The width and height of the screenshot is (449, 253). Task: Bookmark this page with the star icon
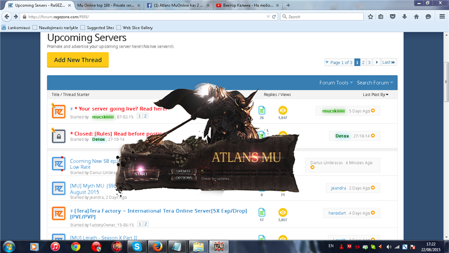[x=370, y=17]
